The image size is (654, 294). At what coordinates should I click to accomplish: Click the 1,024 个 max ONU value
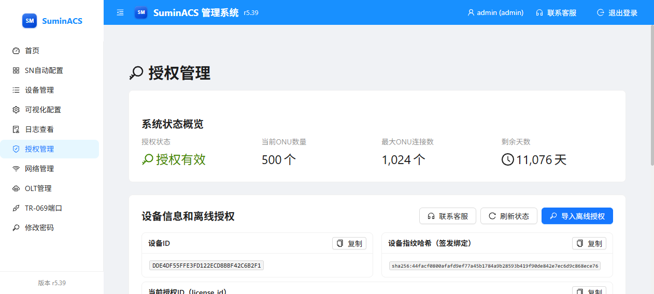tap(404, 160)
